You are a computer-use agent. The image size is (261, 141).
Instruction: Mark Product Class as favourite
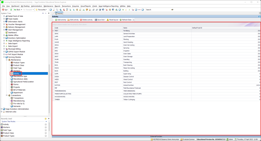(x=46, y=133)
